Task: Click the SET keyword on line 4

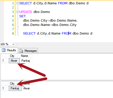Action: [23, 16]
